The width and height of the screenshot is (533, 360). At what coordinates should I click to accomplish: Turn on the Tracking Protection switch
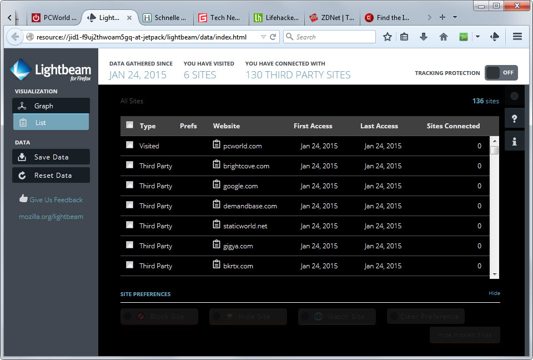point(501,72)
